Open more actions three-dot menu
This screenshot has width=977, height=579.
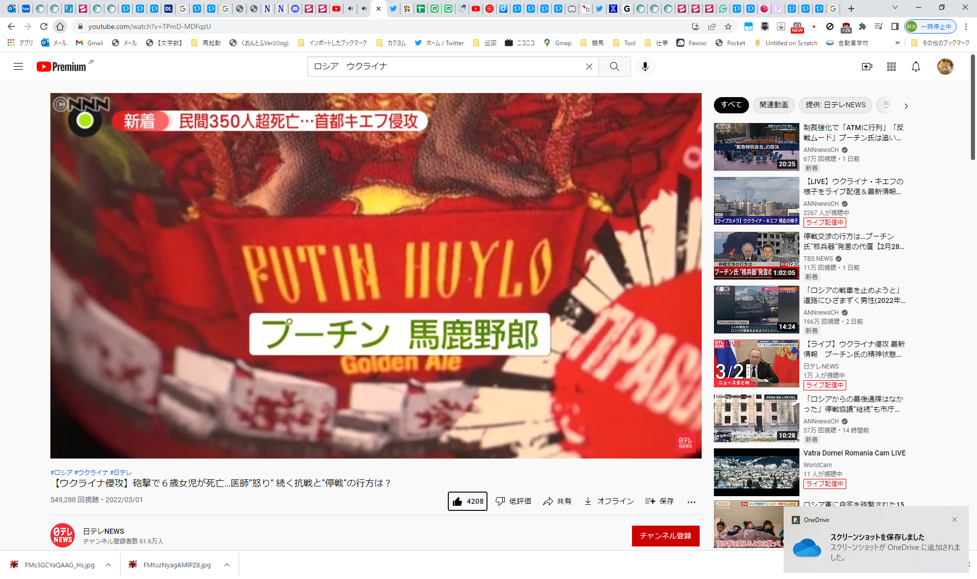pyautogui.click(x=691, y=502)
